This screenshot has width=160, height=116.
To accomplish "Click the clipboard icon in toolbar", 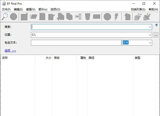I will coord(127,17).
